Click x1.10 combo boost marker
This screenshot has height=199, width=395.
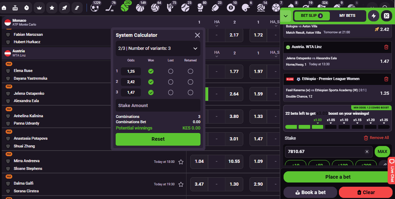coord(344,121)
